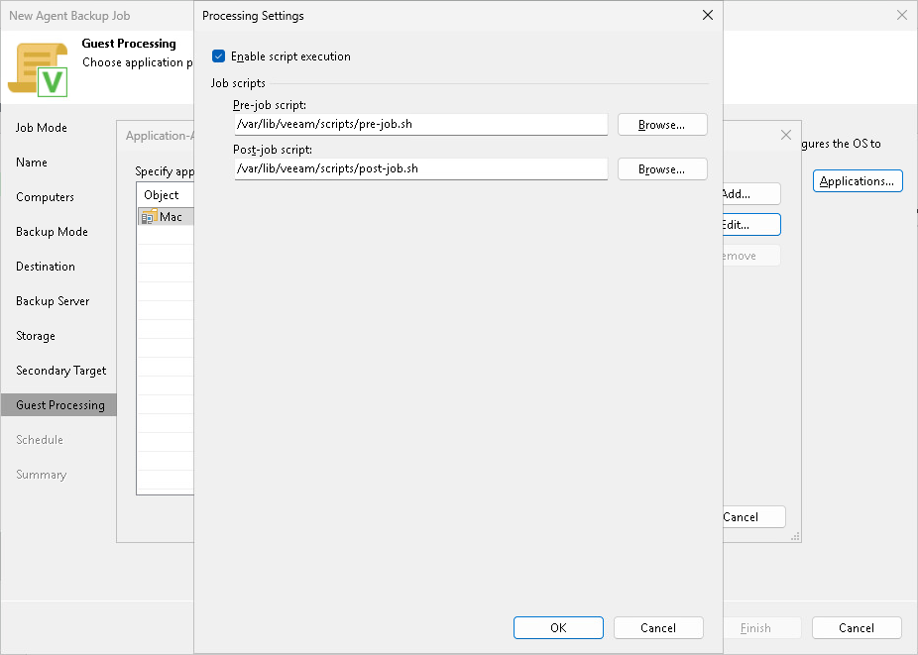Click the Pre-job script path field
Image resolution: width=918 pixels, height=655 pixels.
coord(419,124)
